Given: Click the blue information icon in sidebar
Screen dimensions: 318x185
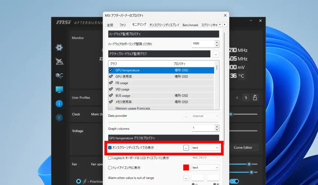Looking at the screenshot, I should 59,104.
